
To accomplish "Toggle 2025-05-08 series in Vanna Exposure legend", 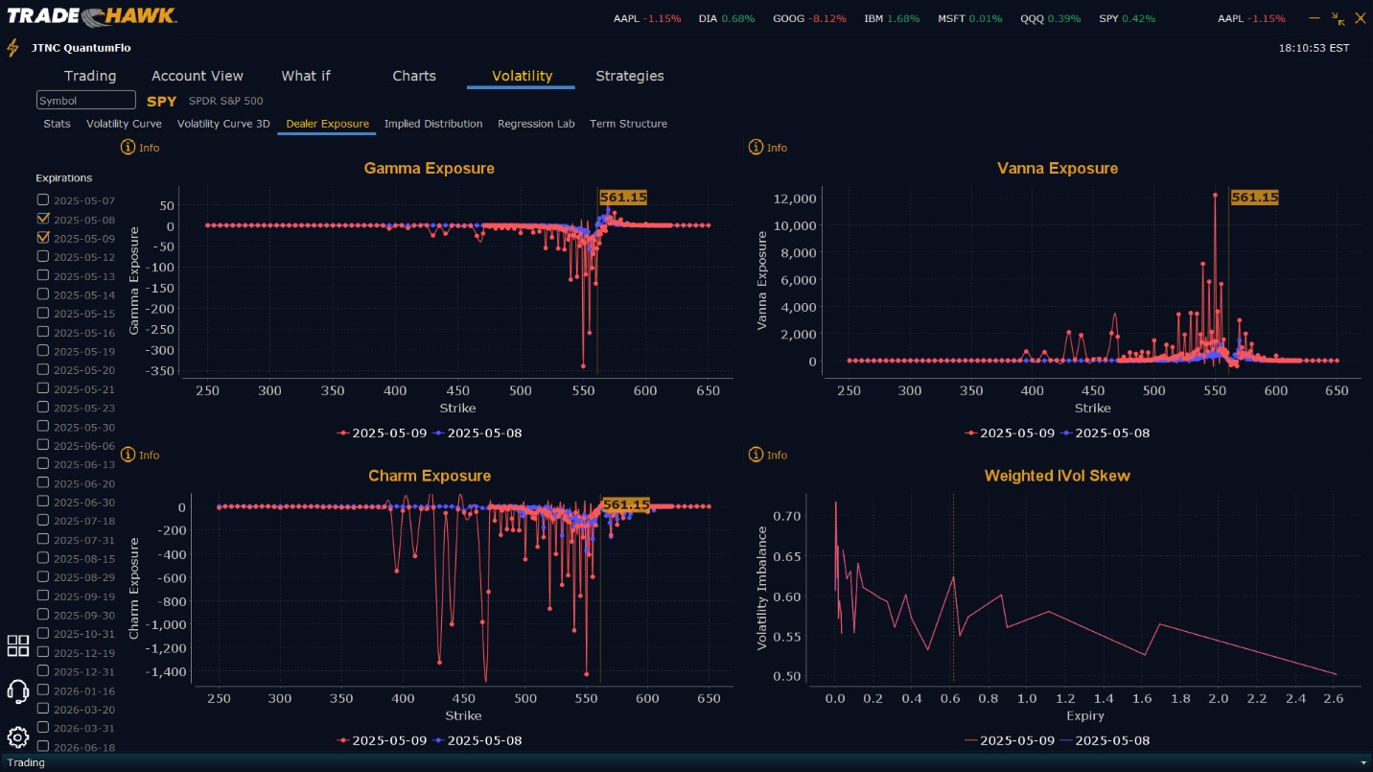I will pos(1105,433).
